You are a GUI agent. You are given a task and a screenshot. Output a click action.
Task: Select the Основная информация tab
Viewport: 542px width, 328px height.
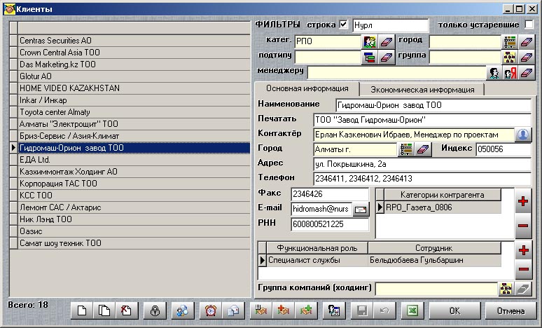[x=307, y=89]
